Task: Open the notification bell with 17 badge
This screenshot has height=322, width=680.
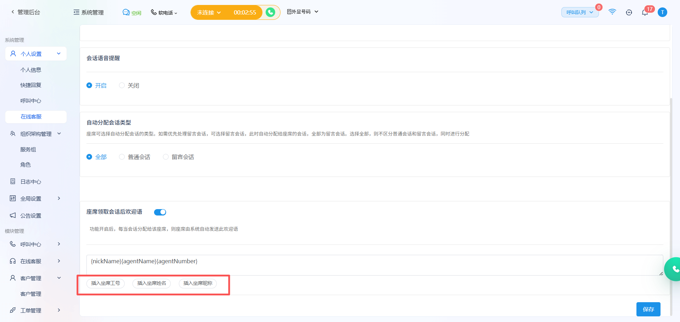Action: (645, 12)
